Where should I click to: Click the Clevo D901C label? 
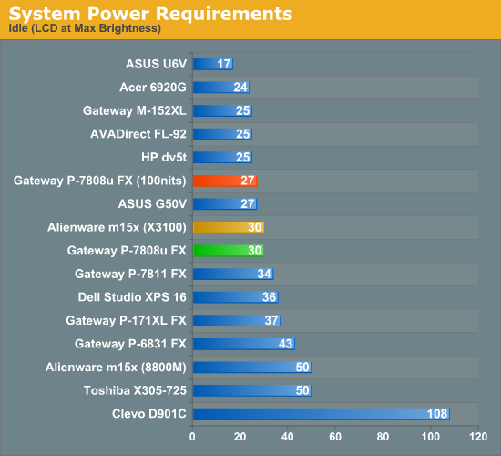point(149,414)
